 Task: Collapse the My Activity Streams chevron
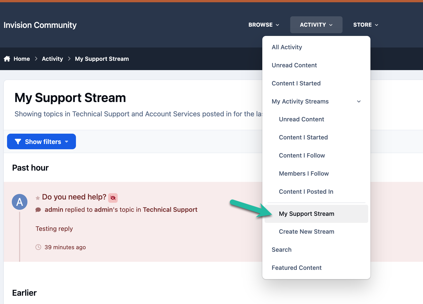click(359, 102)
